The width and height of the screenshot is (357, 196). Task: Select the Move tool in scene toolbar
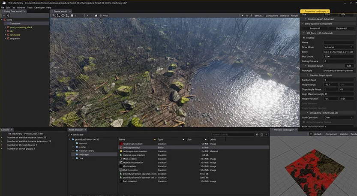[59, 15]
